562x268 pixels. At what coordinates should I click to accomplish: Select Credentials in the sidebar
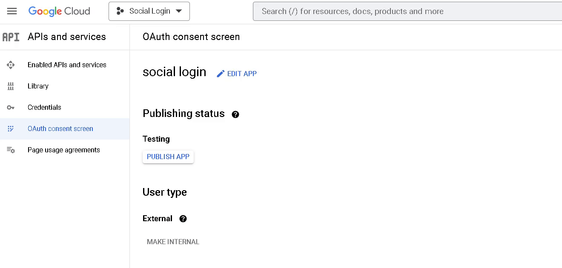click(44, 107)
